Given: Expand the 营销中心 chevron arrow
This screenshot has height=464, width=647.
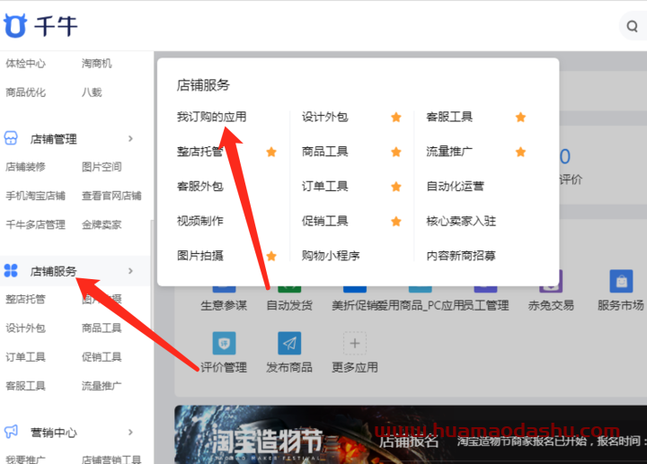Looking at the screenshot, I should point(130,432).
